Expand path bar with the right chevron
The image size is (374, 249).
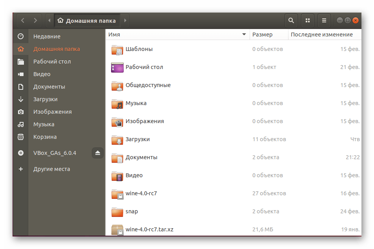coord(125,20)
